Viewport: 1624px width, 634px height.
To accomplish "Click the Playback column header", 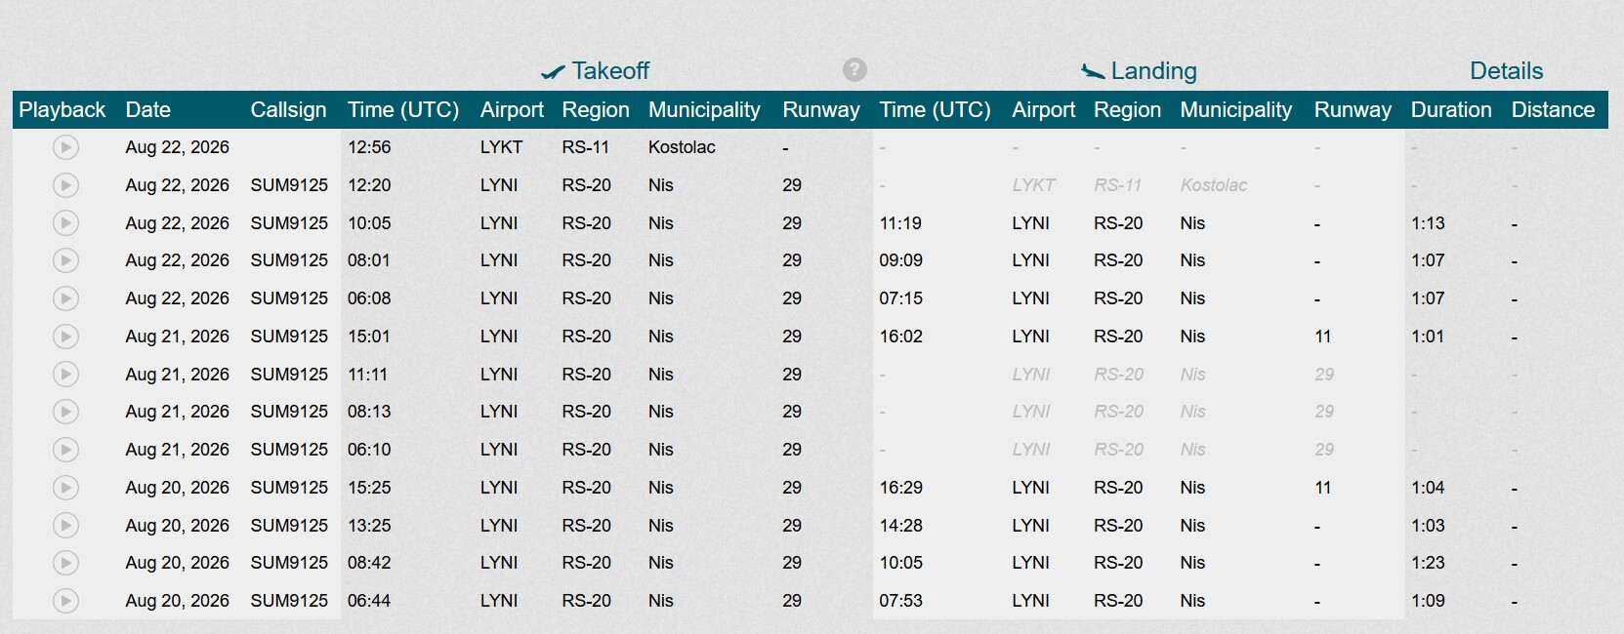I will click(62, 110).
